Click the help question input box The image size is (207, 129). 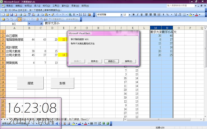pyautogui.click(x=181, y=6)
